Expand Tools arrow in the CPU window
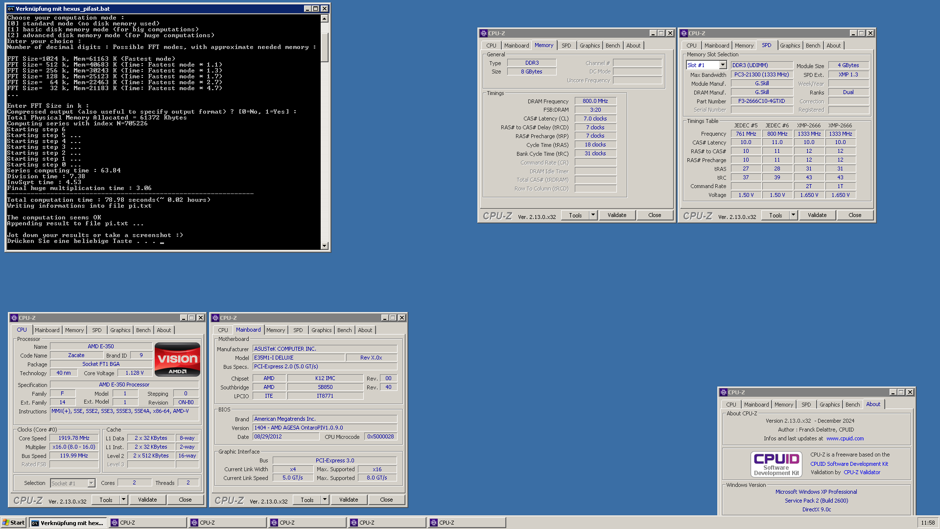 pos(123,500)
